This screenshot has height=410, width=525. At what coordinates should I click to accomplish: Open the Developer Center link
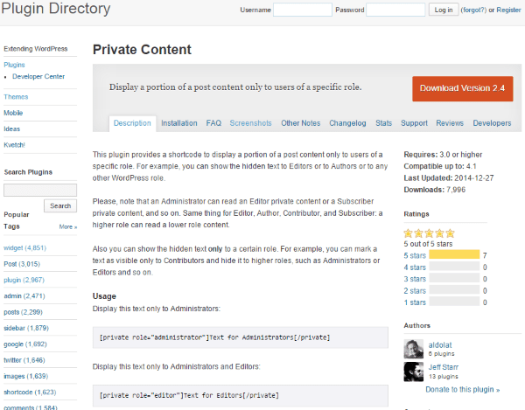pyautogui.click(x=38, y=77)
